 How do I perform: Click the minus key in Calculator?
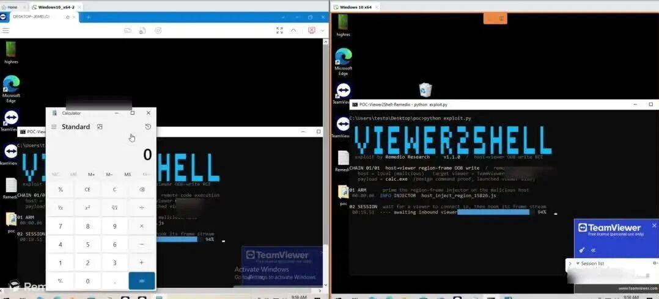(x=142, y=245)
